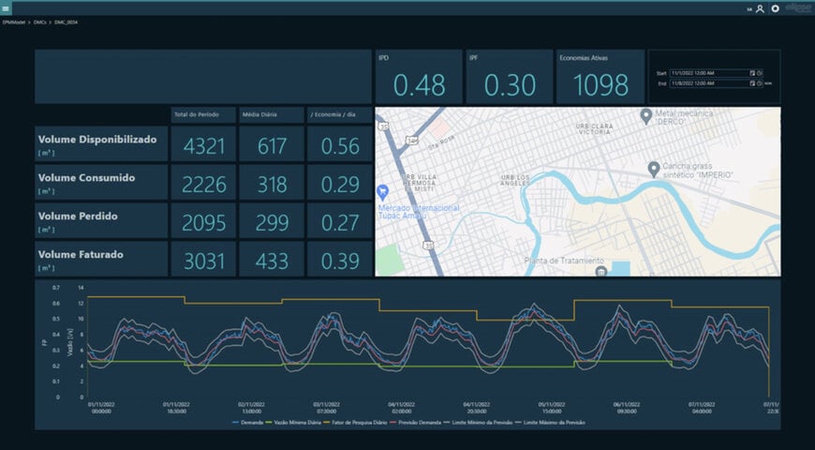Click the clock icon beside End date

coord(760,83)
